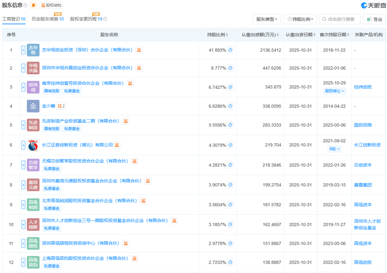Sort by the 认缴出资日期 column header
Image resolution: width=387 pixels, height=273 pixels.
click(300, 35)
